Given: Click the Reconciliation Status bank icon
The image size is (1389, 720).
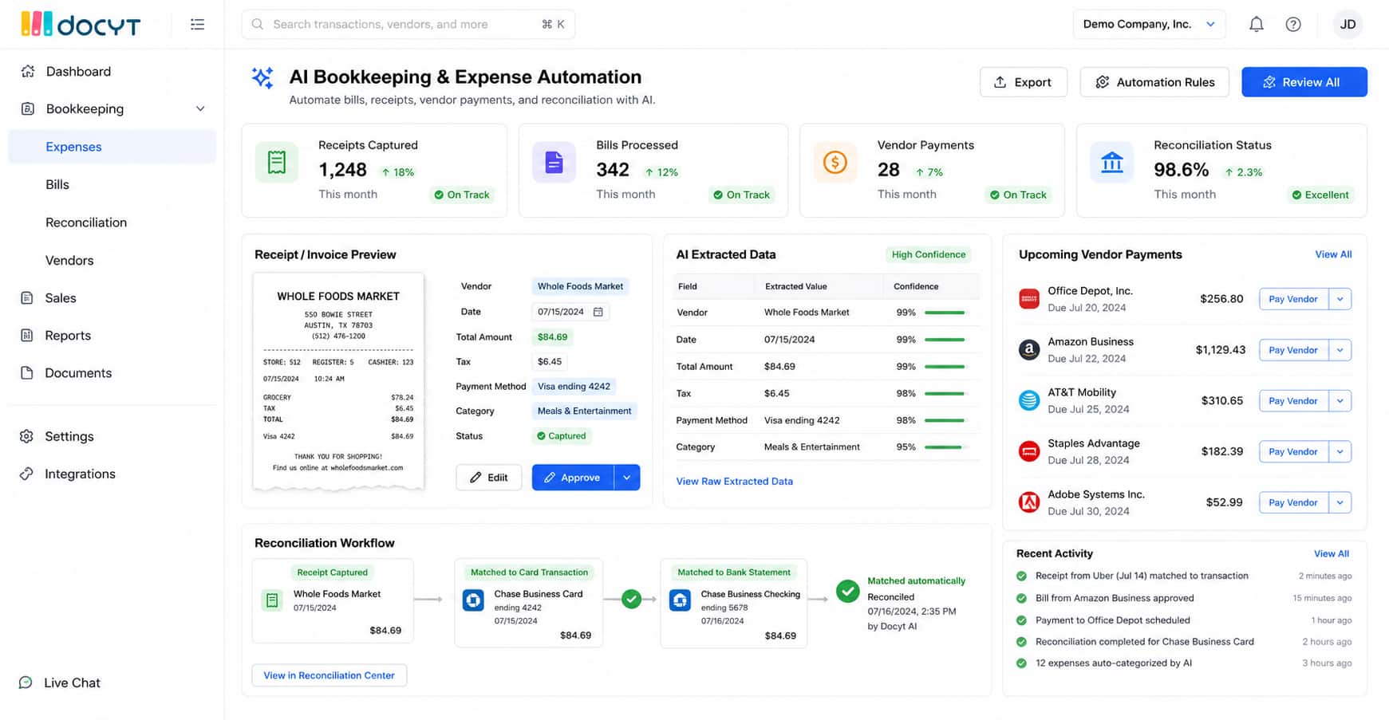Looking at the screenshot, I should 1111,162.
